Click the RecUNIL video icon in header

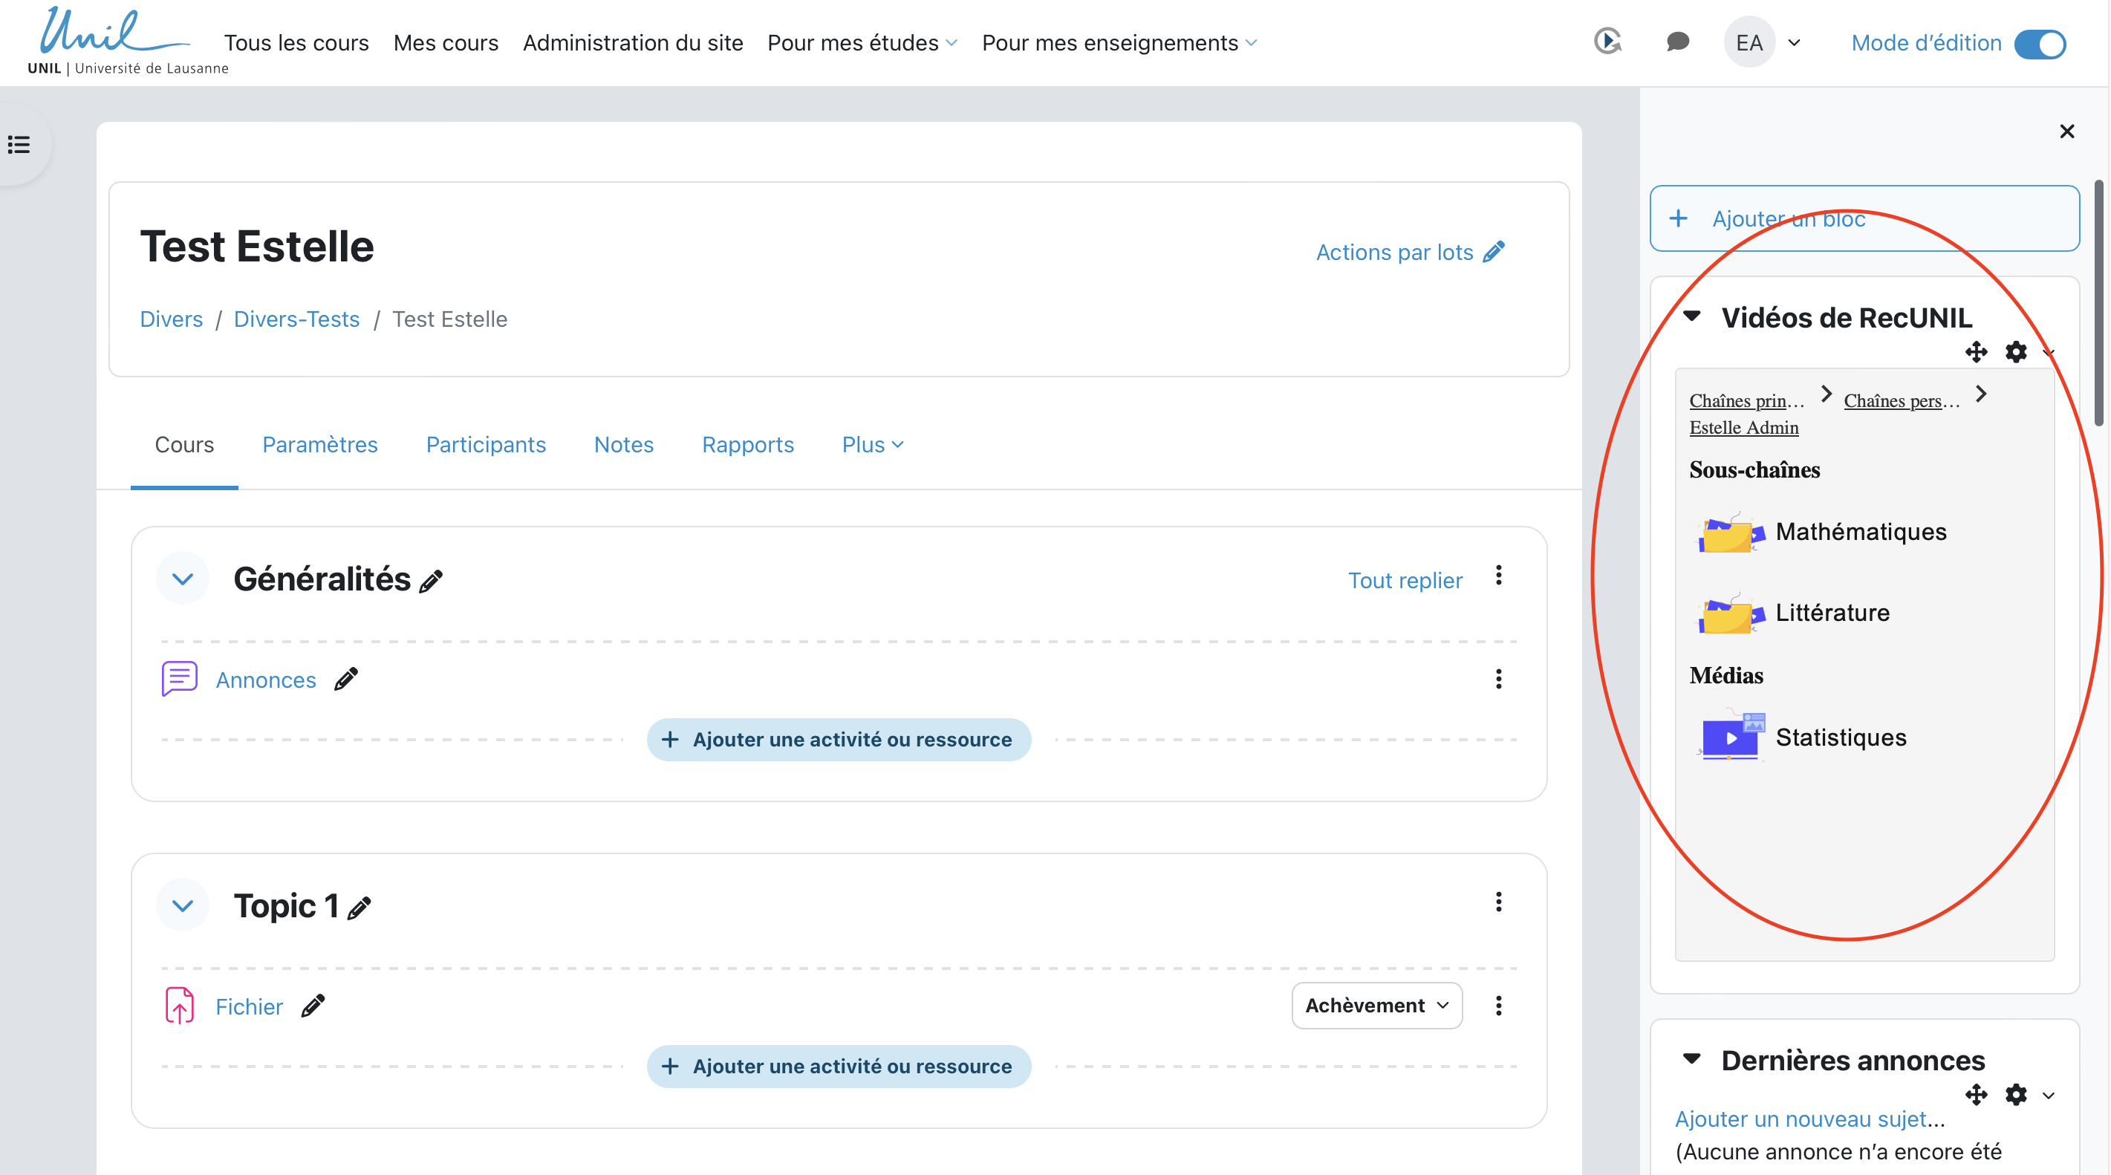pyautogui.click(x=1607, y=42)
